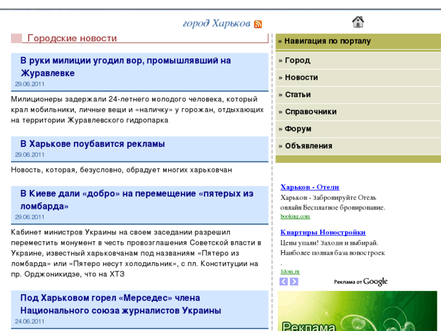Image resolution: width=441 pixels, height=331 pixels.
Task: Click 29.06.2011 date under ломбарда headline
Action: (x=30, y=217)
